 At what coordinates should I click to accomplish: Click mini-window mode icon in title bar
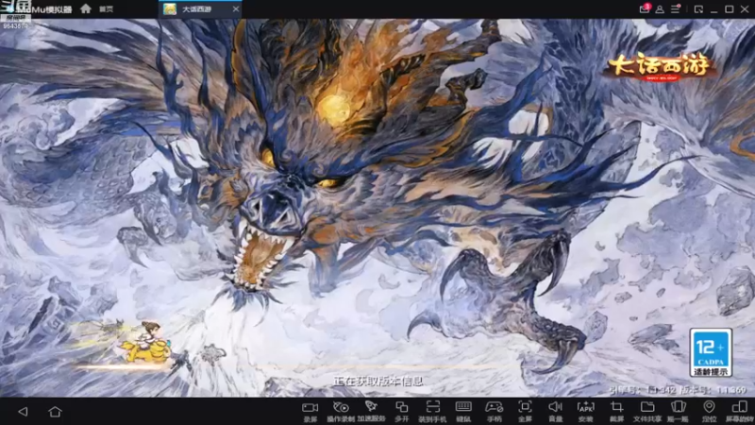tap(698, 9)
